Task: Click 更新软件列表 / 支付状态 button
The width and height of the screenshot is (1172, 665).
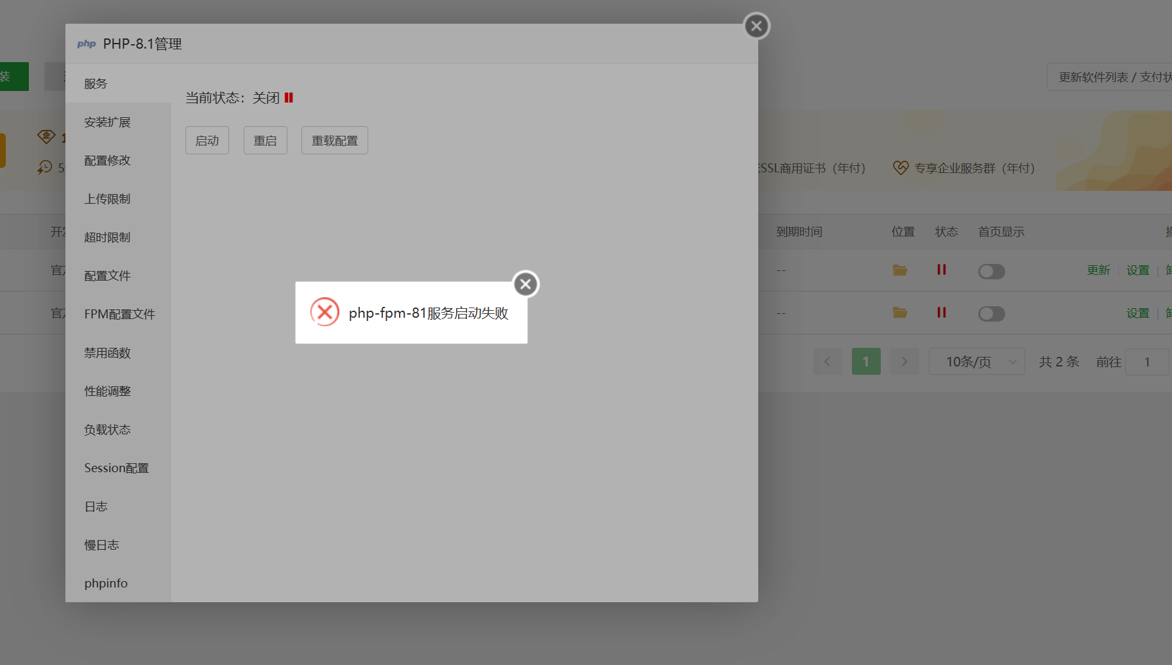Action: (1110, 77)
